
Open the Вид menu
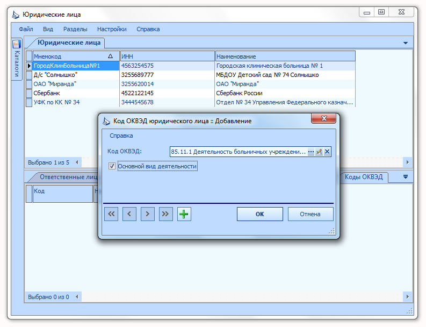click(x=48, y=29)
